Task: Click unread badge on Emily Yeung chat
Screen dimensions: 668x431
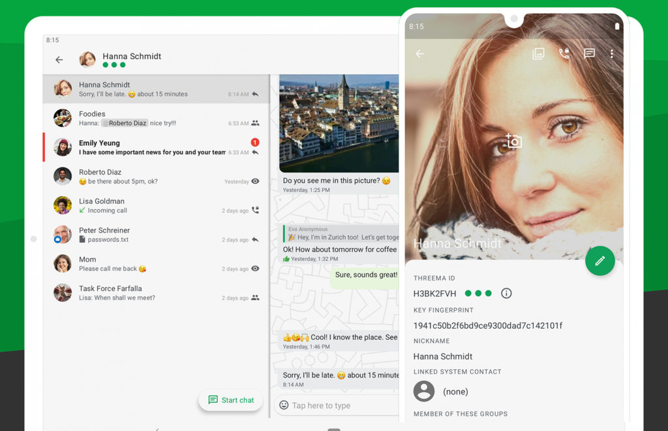Action: [x=255, y=143]
